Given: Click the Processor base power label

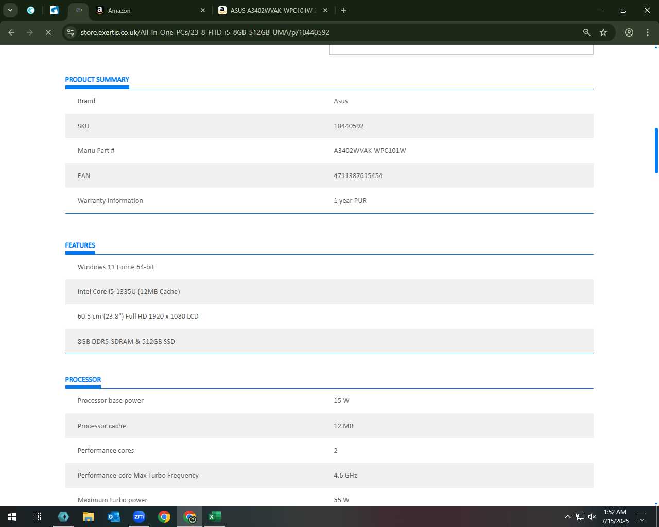Looking at the screenshot, I should (x=110, y=400).
